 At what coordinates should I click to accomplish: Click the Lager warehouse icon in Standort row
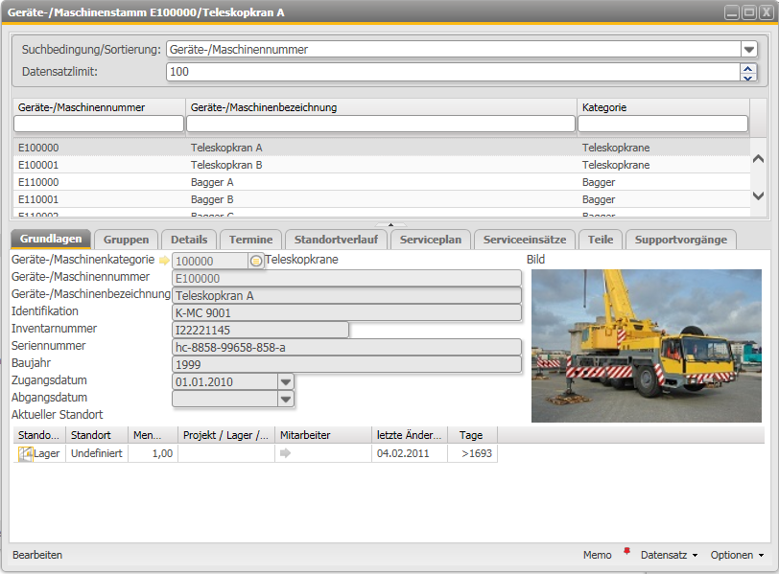25,453
